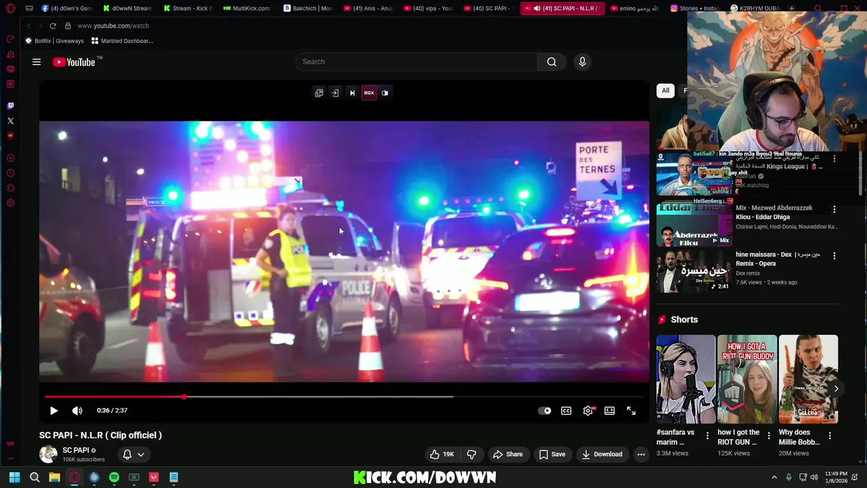This screenshot has height=488, width=867.
Task: Click the sign-in arrow overlay icon
Action: [335, 93]
